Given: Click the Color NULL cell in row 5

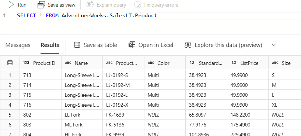Looking at the screenshot, I should [165, 115].
